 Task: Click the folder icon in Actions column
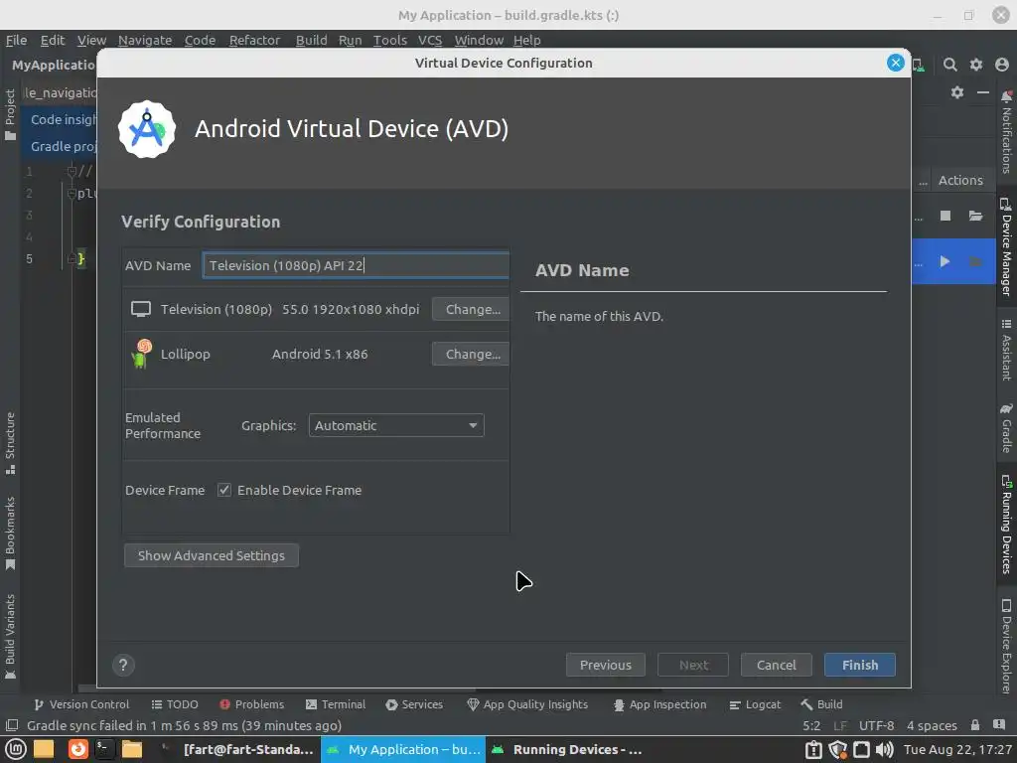tap(975, 216)
